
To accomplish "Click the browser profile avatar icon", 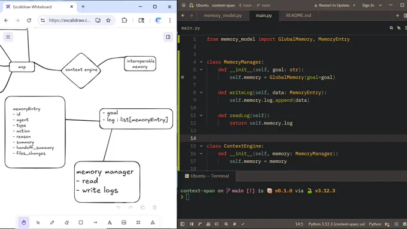I will [x=158, y=20].
